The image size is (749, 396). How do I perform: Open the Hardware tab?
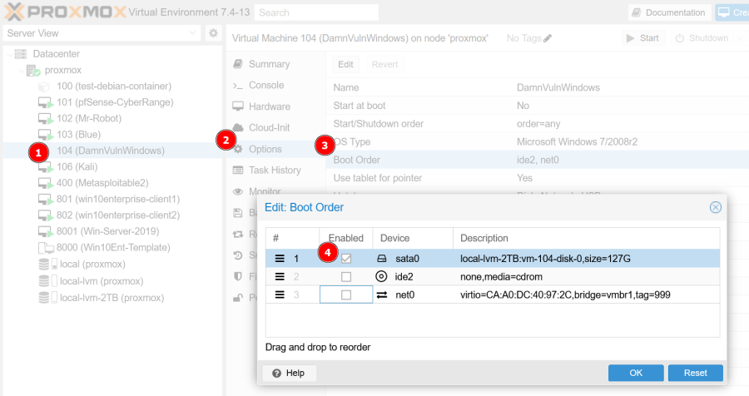(269, 106)
